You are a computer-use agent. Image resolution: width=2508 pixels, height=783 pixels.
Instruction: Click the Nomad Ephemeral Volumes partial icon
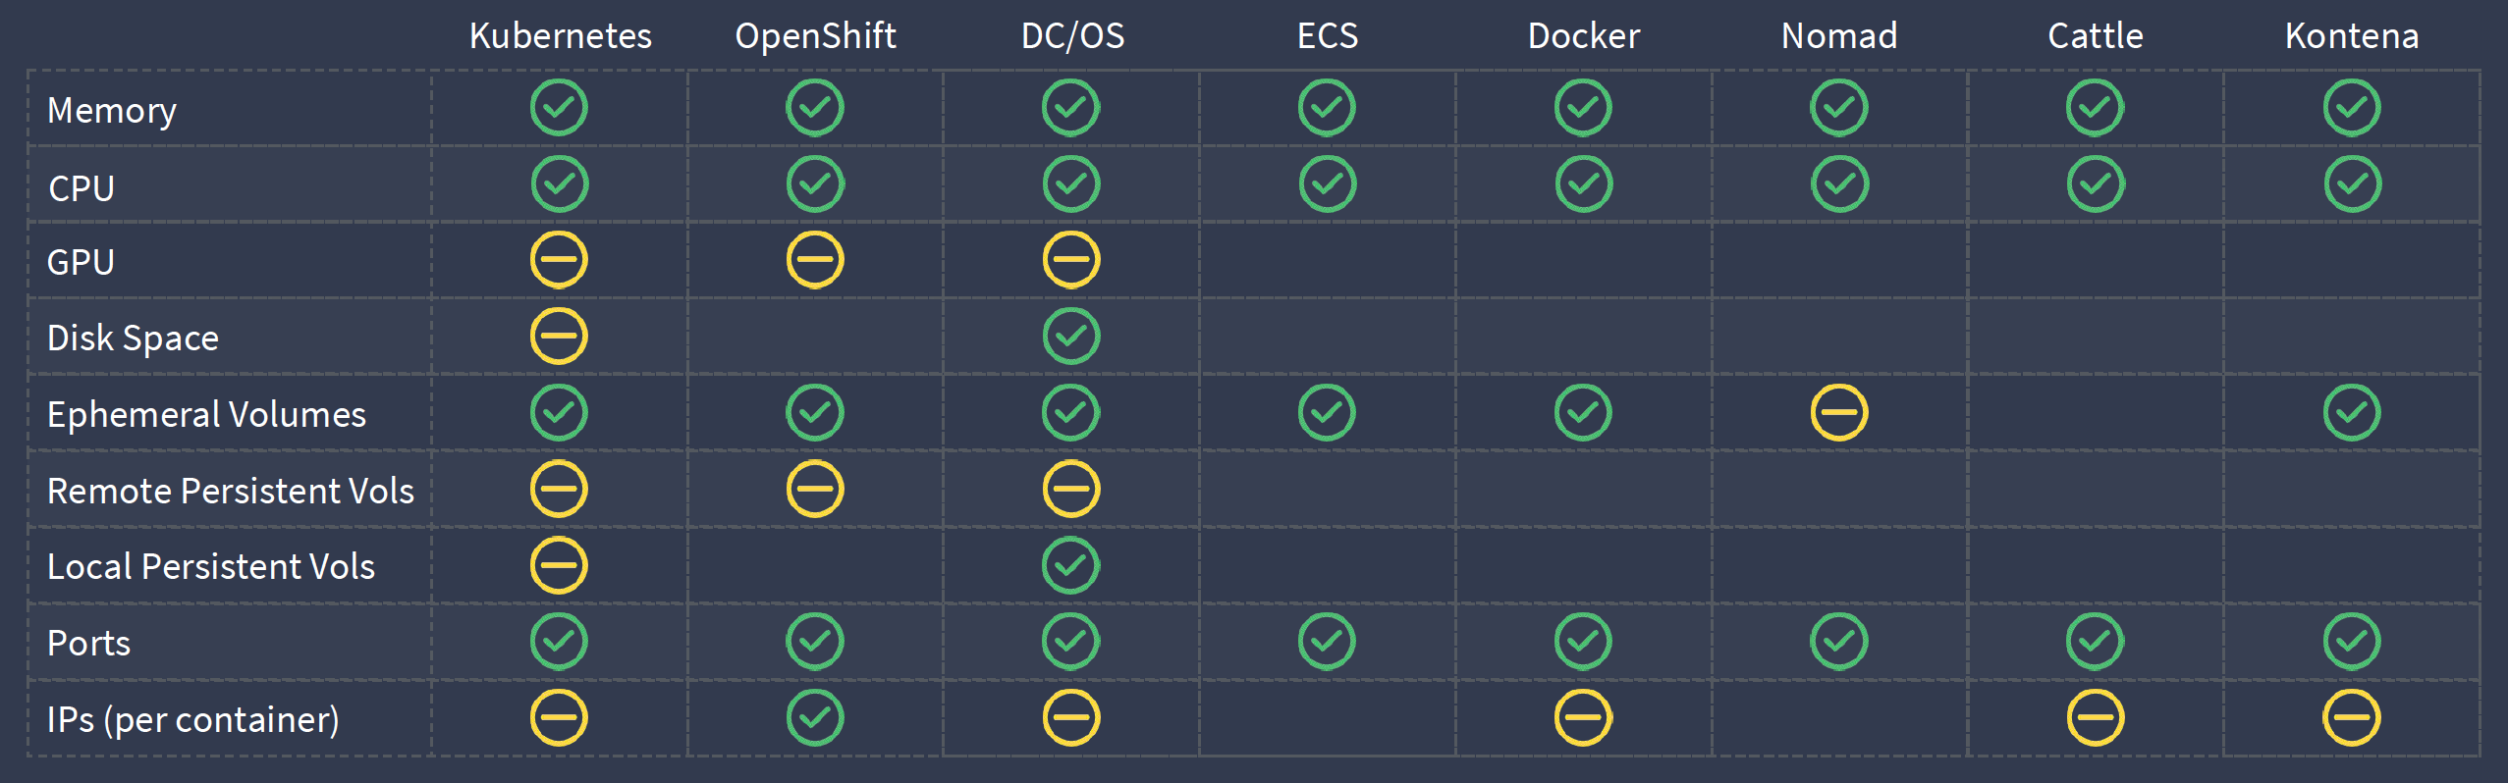pos(1839,413)
